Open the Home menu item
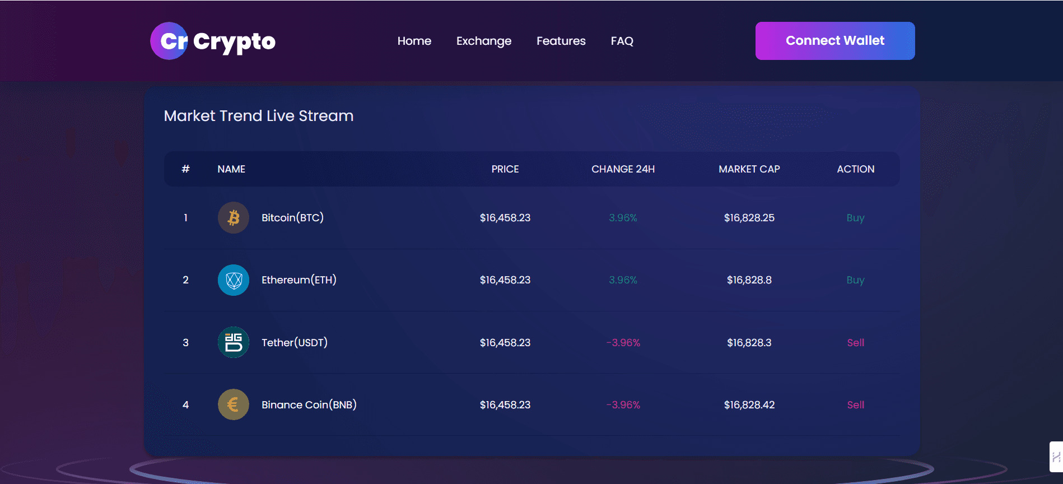This screenshot has height=484, width=1063. [x=414, y=41]
